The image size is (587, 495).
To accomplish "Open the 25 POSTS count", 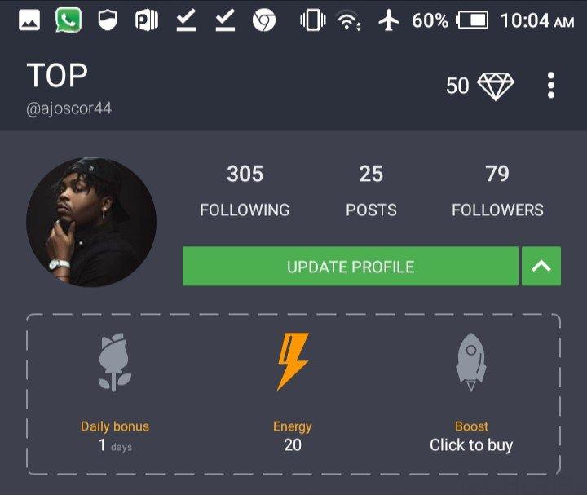I will [371, 190].
